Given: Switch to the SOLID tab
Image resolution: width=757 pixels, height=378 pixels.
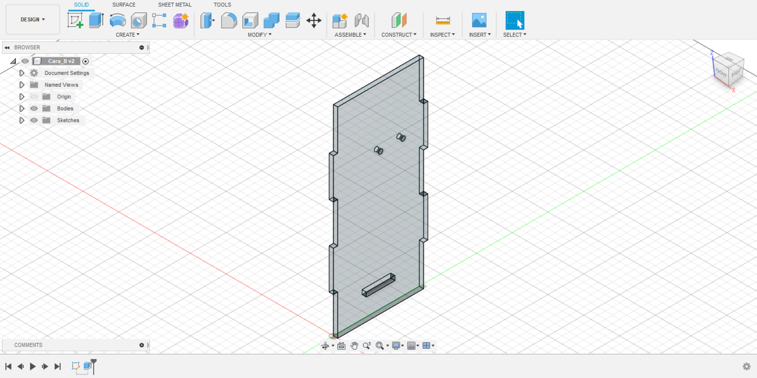Looking at the screenshot, I should [x=81, y=5].
